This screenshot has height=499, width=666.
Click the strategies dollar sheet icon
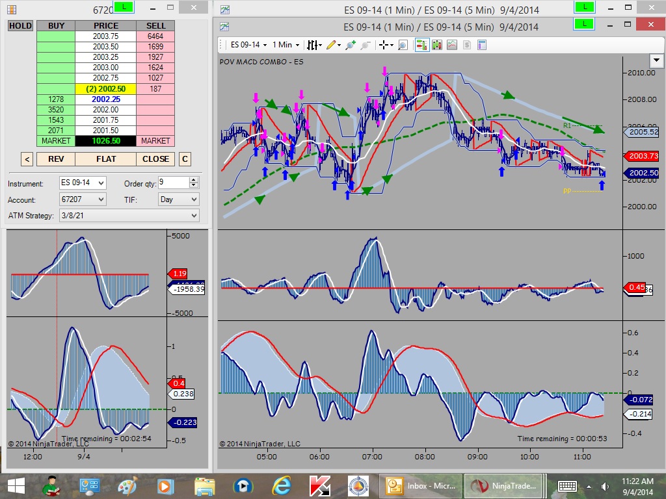467,45
